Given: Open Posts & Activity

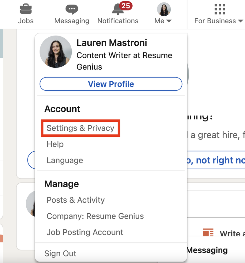Looking at the screenshot, I should click(x=76, y=200).
